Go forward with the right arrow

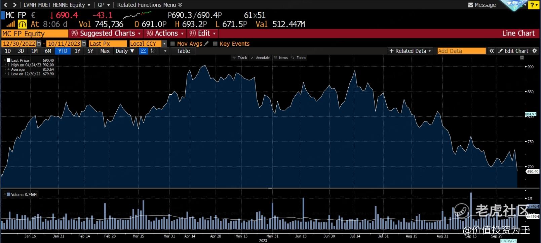point(14,5)
